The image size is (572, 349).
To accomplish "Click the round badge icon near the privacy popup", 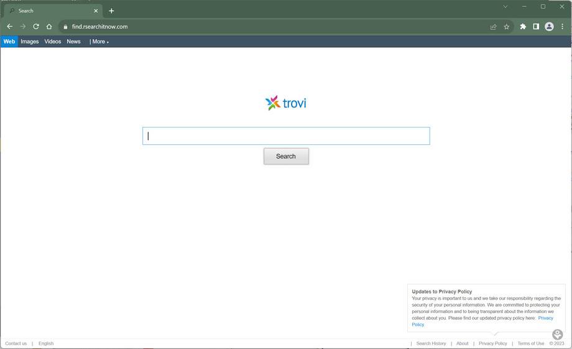I will [x=557, y=335].
